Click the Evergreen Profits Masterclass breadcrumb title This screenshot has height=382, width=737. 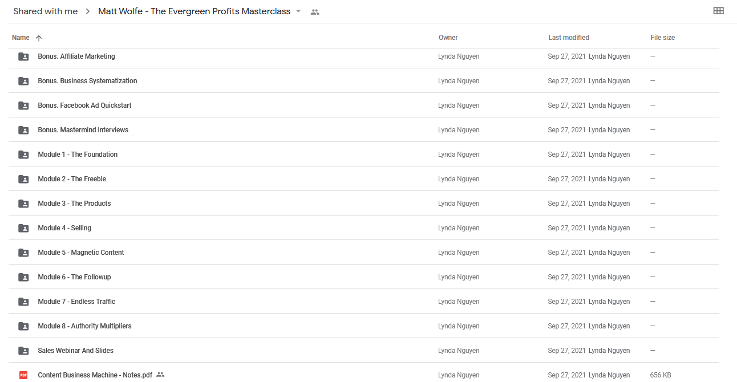pos(194,11)
